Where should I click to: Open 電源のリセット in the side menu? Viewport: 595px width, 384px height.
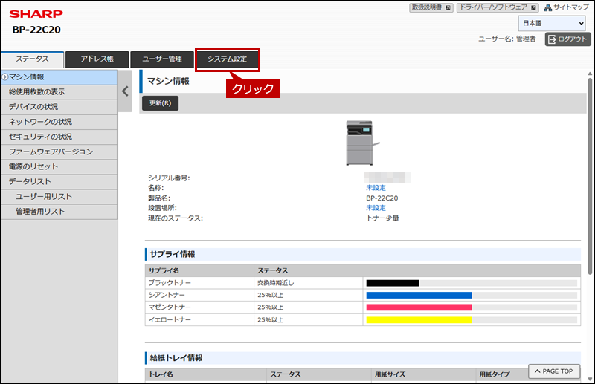(59, 167)
